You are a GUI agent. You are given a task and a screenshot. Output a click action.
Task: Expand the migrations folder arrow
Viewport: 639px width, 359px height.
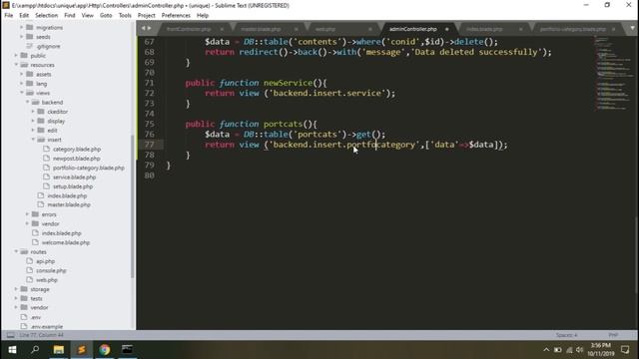point(22,27)
